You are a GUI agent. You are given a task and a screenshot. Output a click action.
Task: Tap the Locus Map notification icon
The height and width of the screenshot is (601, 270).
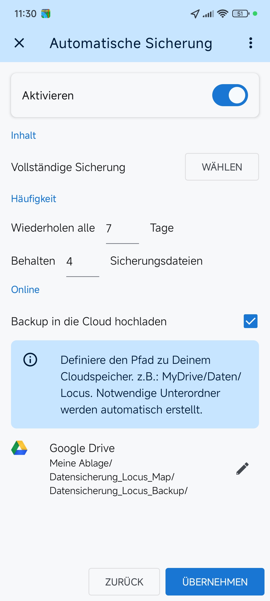click(46, 14)
